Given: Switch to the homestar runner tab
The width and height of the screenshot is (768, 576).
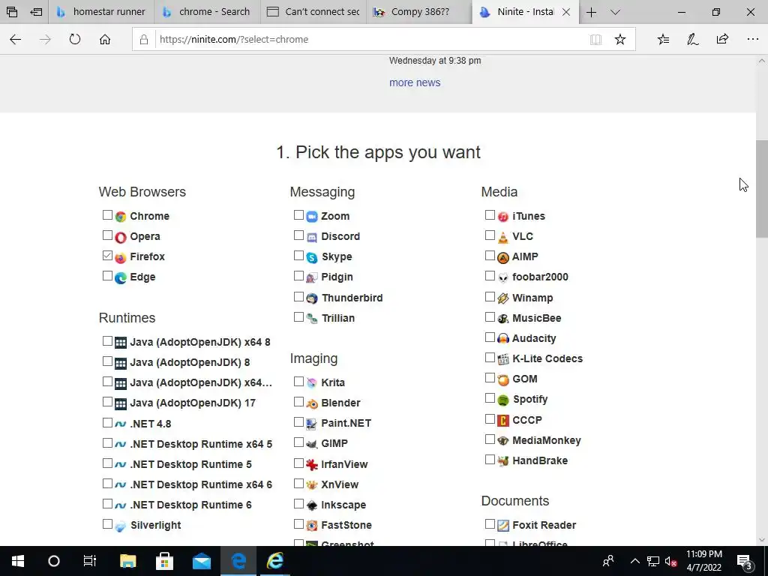Looking at the screenshot, I should tap(101, 12).
